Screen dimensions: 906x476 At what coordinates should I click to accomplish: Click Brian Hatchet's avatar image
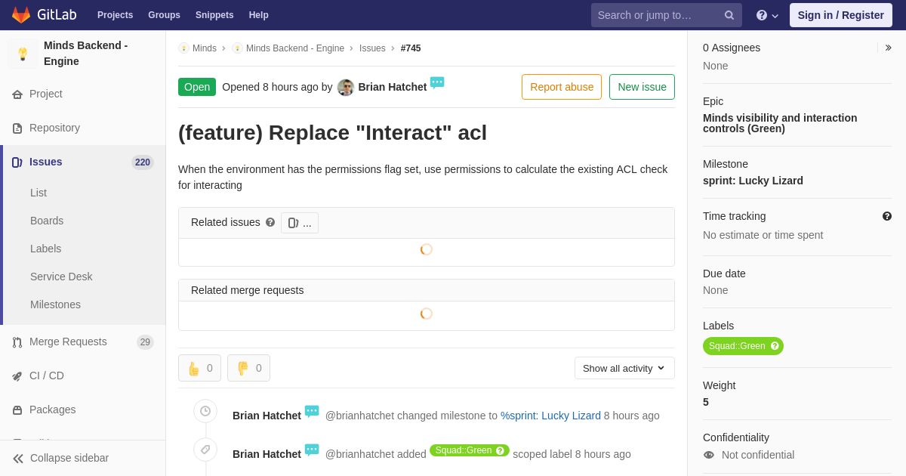pos(346,88)
